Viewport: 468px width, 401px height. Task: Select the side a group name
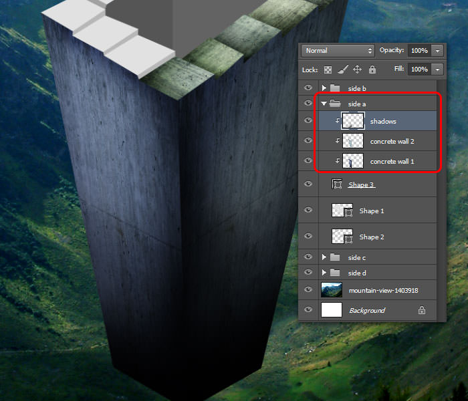357,104
